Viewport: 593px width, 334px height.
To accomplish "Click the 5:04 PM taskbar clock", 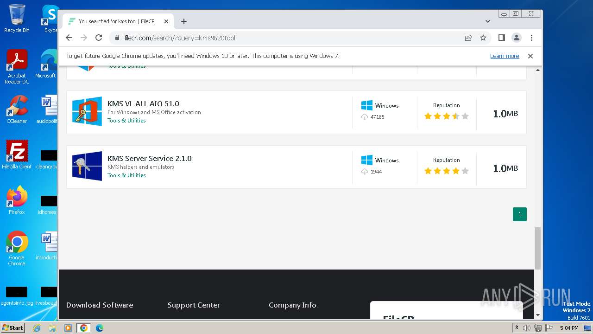I will coord(569,328).
